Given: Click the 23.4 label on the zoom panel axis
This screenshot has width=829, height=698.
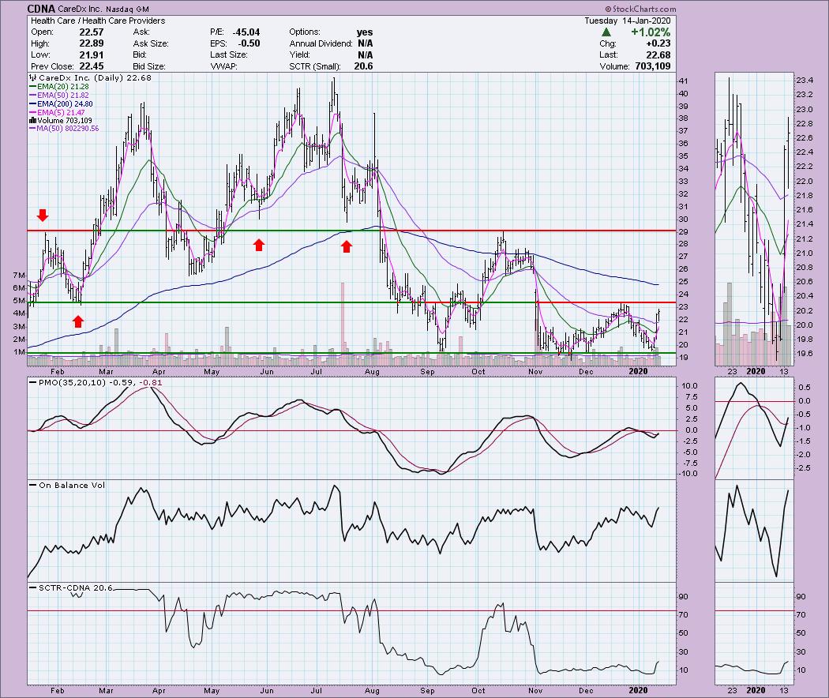Looking at the screenshot, I should point(805,81).
